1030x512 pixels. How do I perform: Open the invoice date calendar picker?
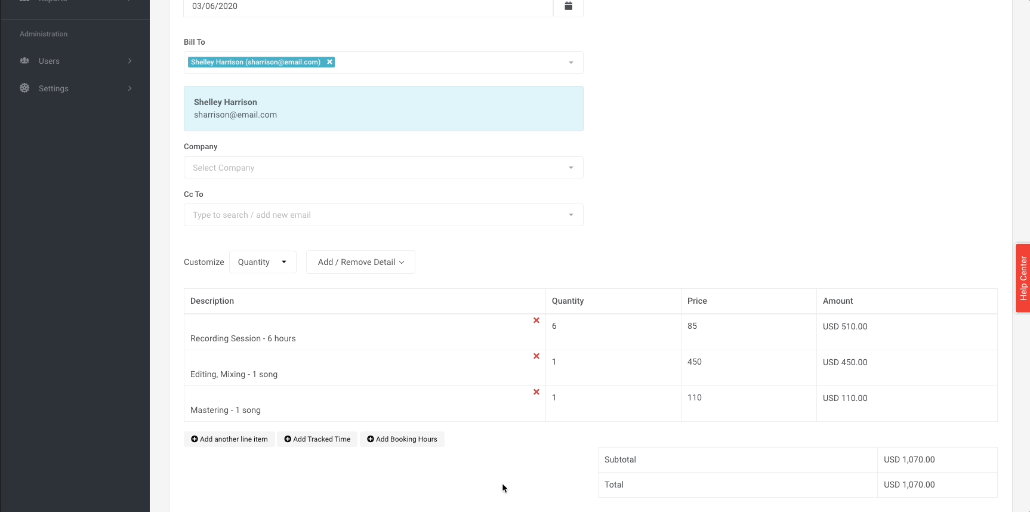pyautogui.click(x=568, y=7)
